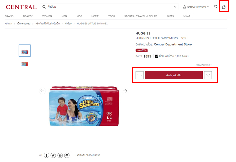
Task: Clear the search field with X
Action: click(x=175, y=7)
